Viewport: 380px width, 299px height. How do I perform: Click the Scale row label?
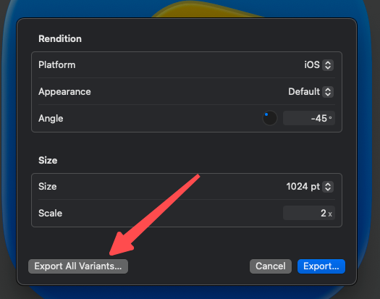coord(51,213)
